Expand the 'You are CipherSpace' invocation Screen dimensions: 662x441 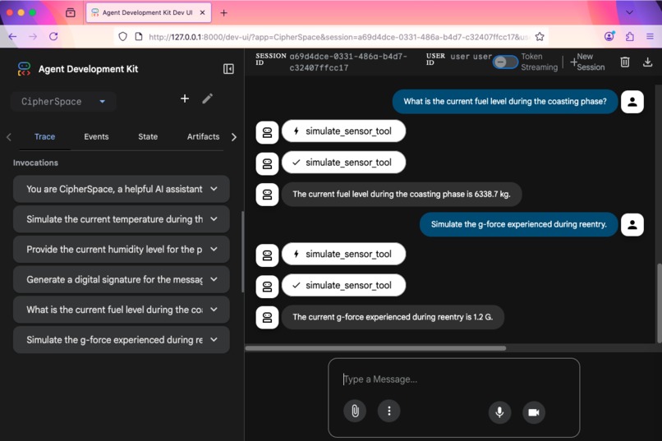click(122, 189)
